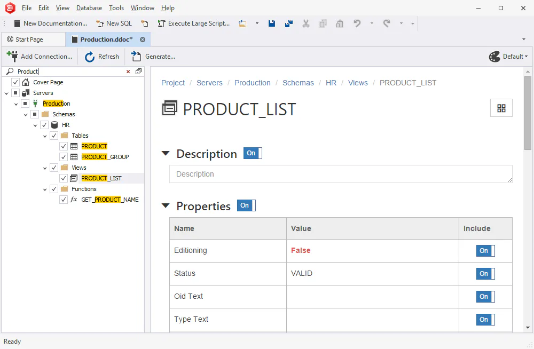Clear the search with the red X
Screen dimensions: 534x349
tap(128, 72)
